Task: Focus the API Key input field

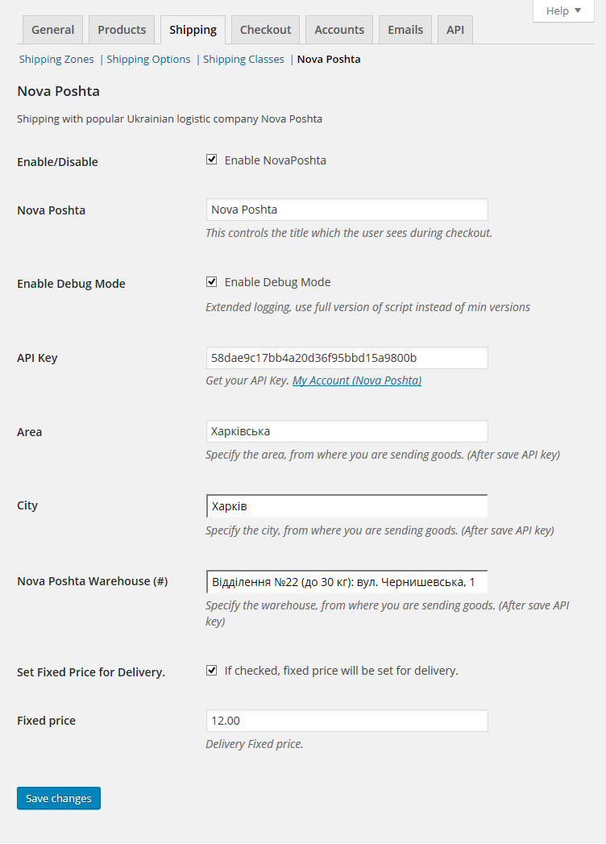Action: pyautogui.click(x=347, y=358)
